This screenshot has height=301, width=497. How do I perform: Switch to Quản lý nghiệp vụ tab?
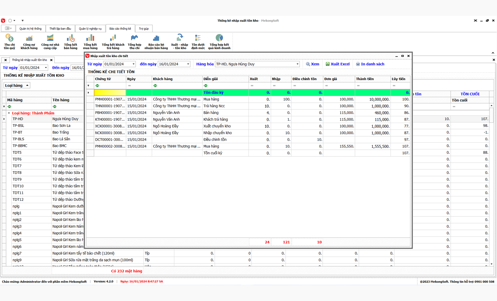pyautogui.click(x=90, y=29)
